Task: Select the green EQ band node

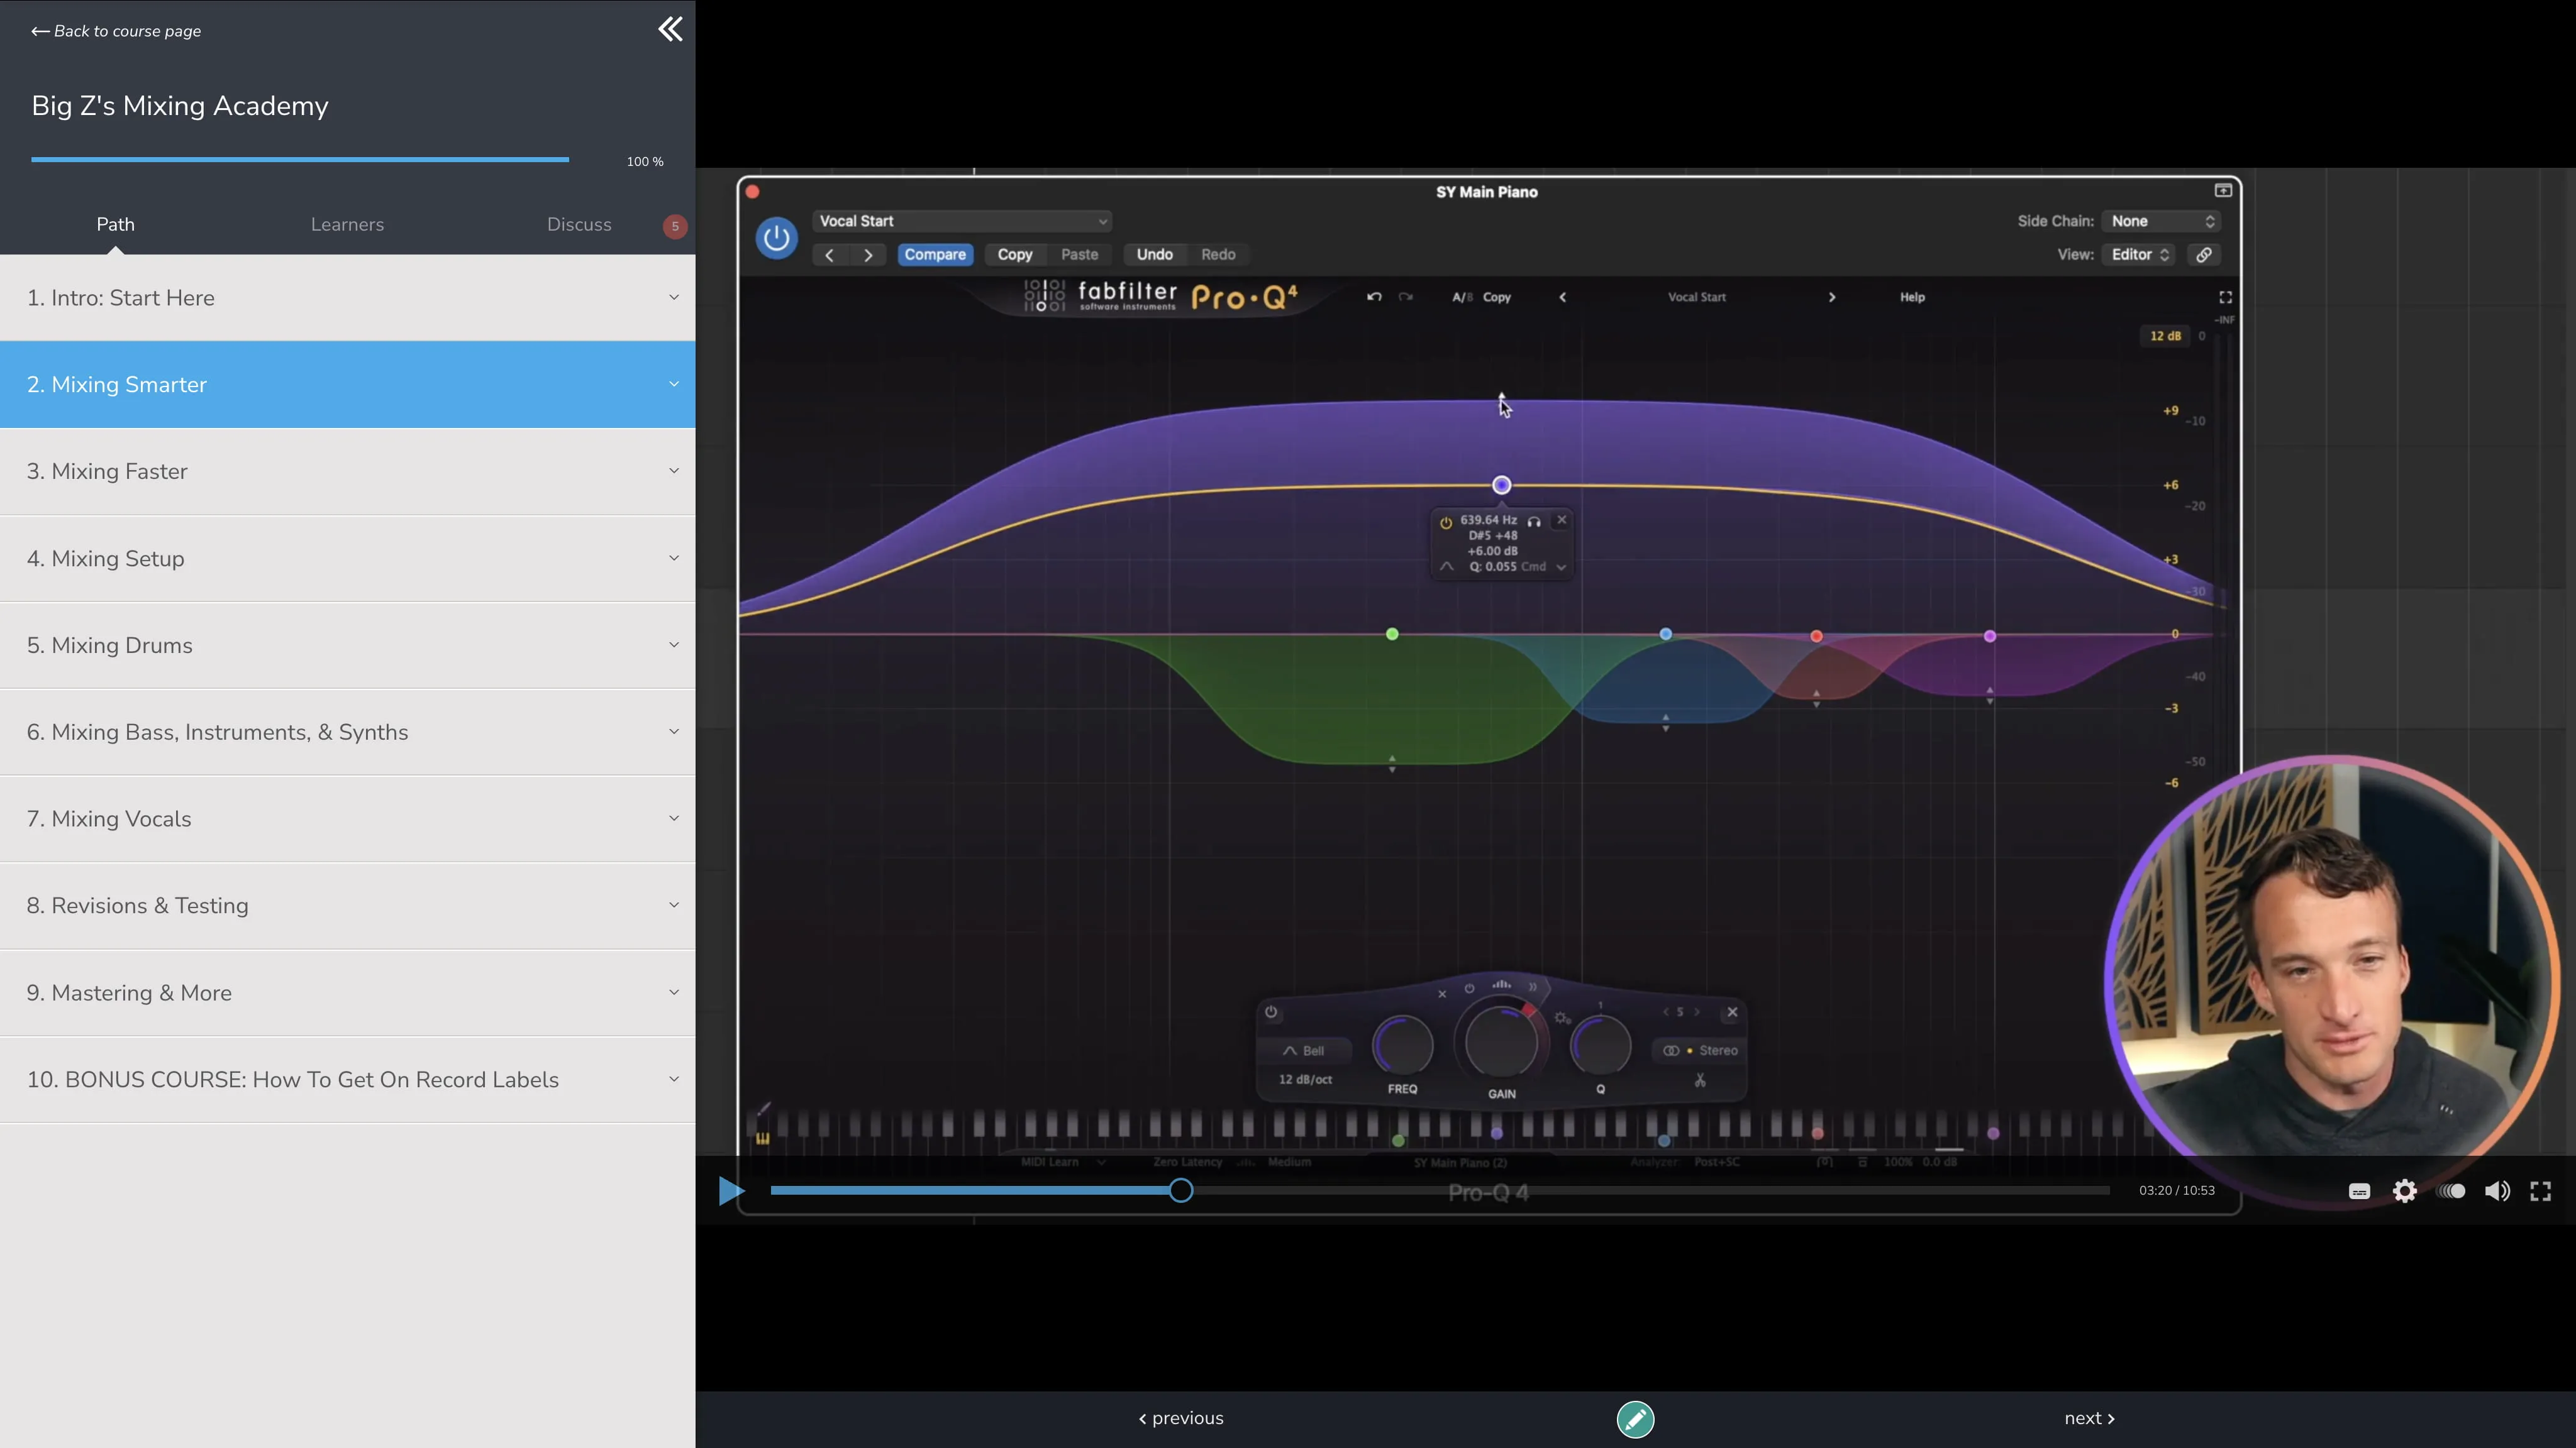Action: pos(1392,635)
